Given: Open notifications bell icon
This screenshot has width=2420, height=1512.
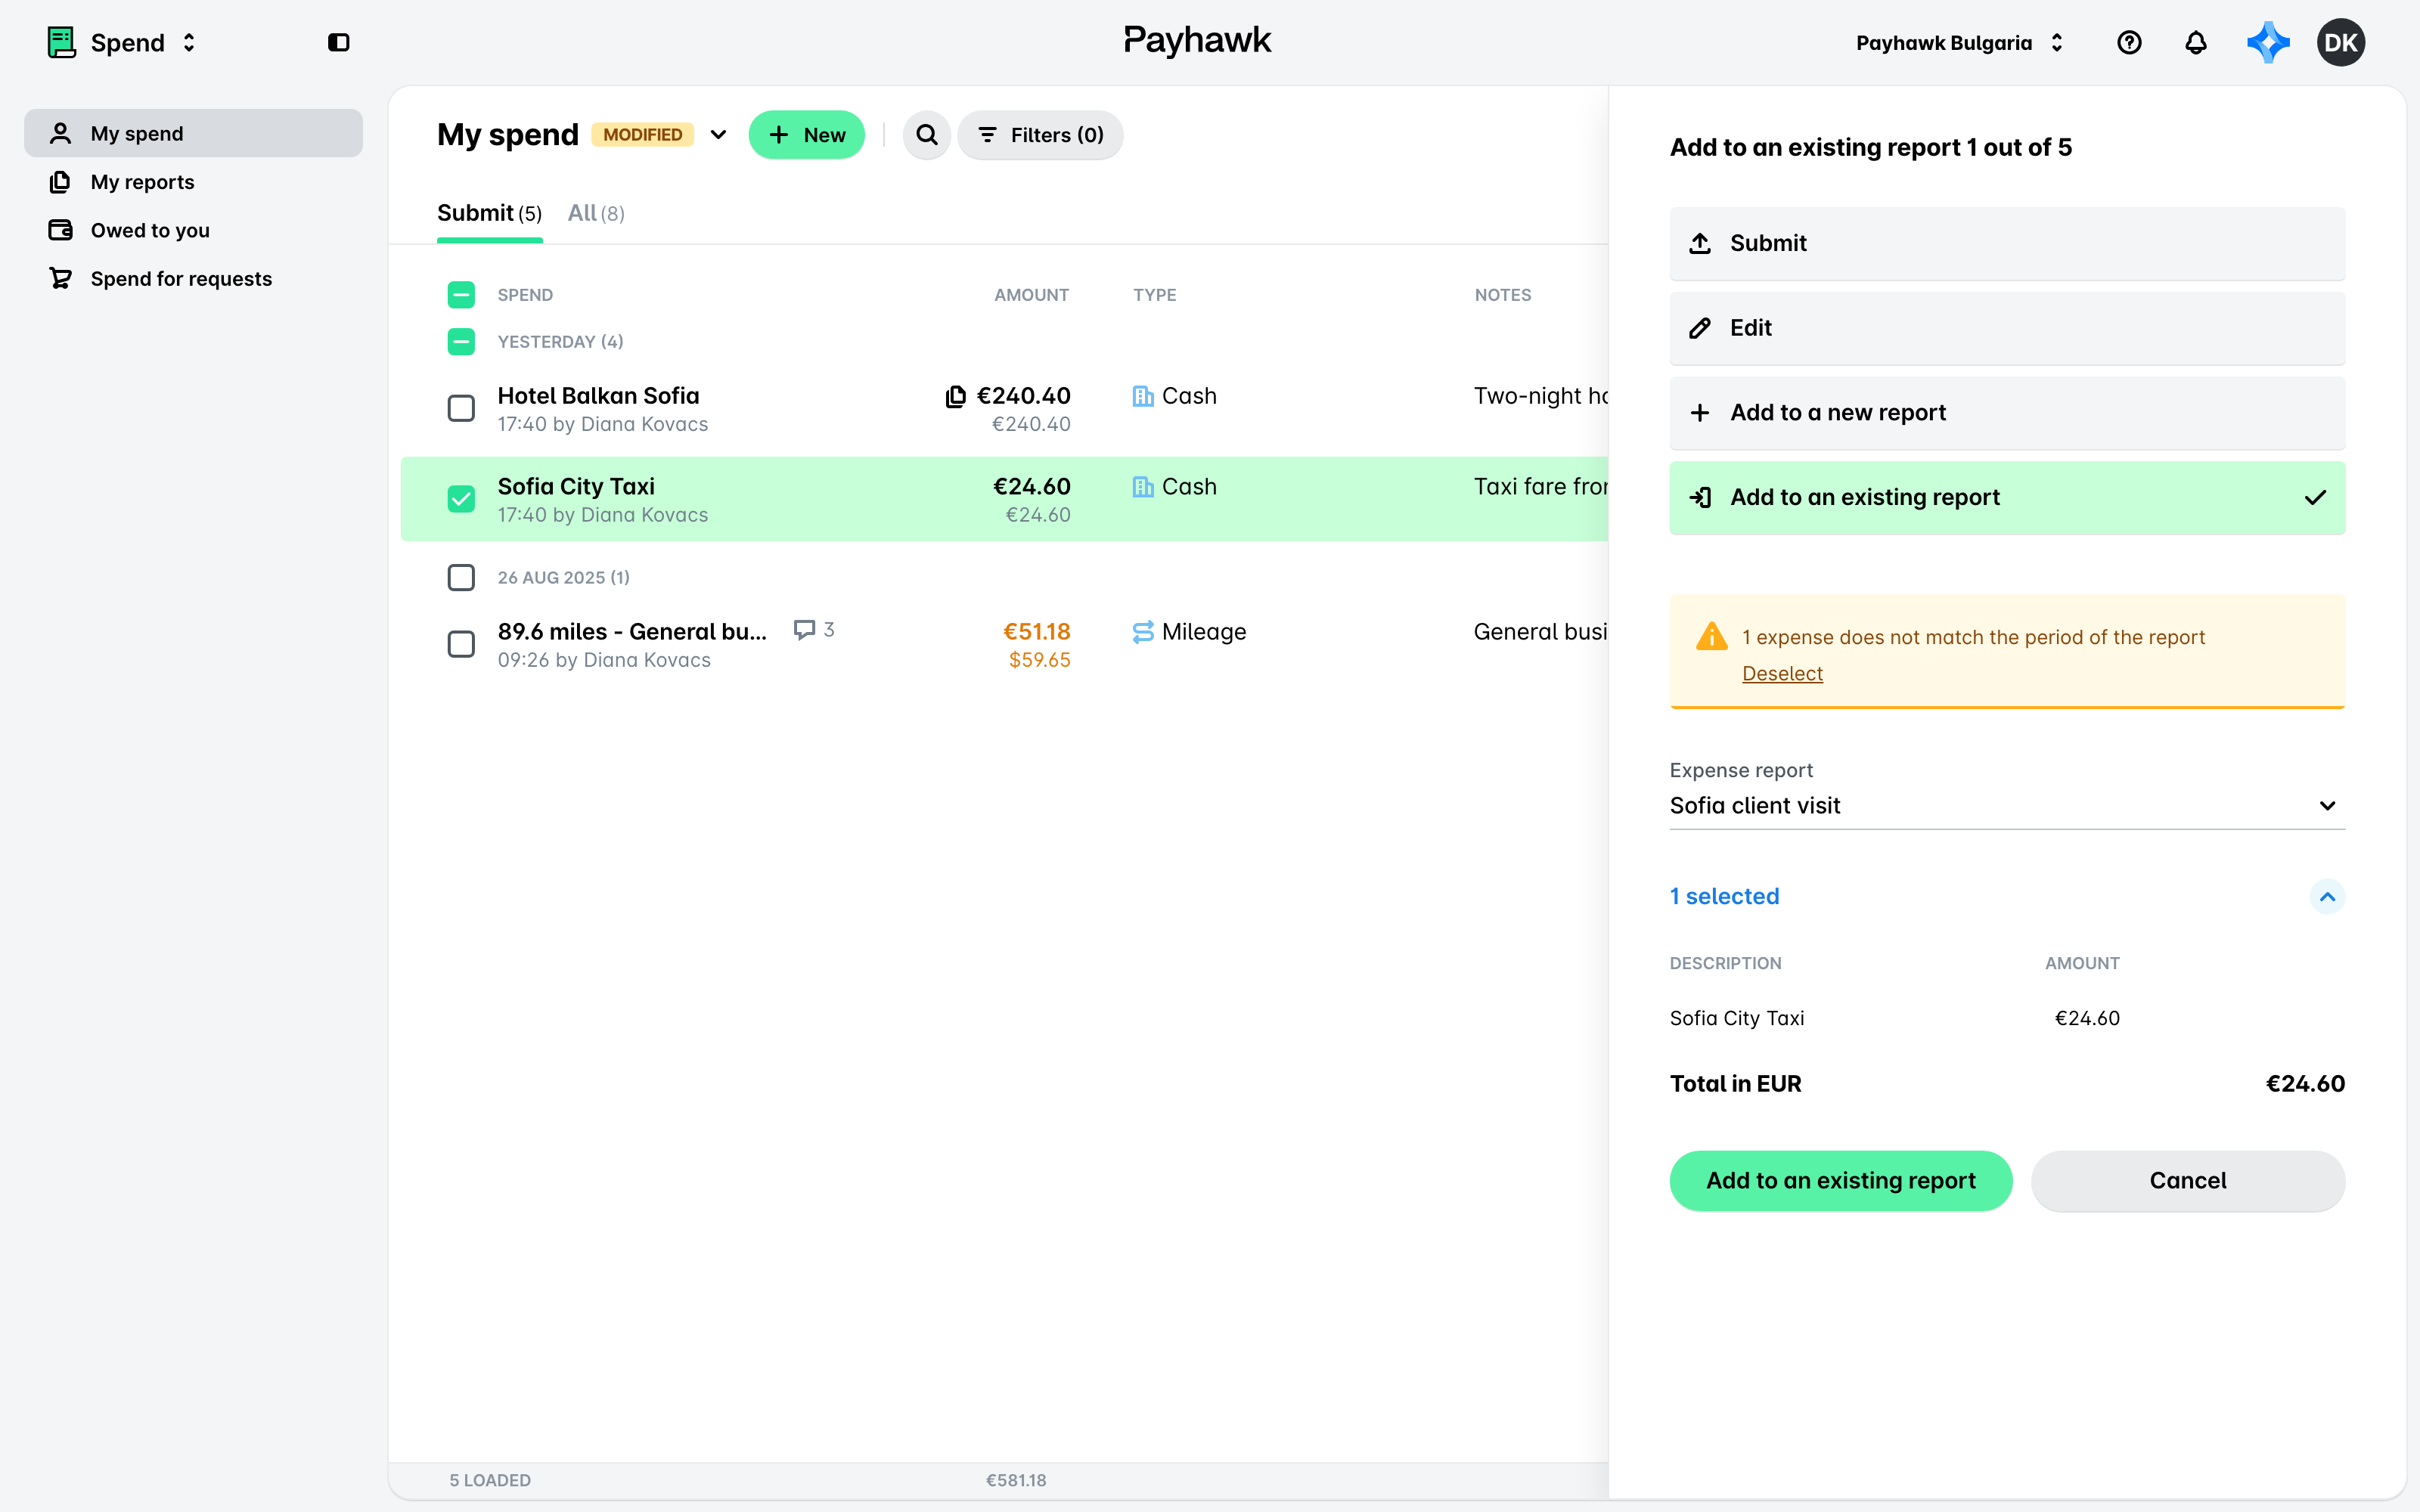Looking at the screenshot, I should click(x=2195, y=42).
